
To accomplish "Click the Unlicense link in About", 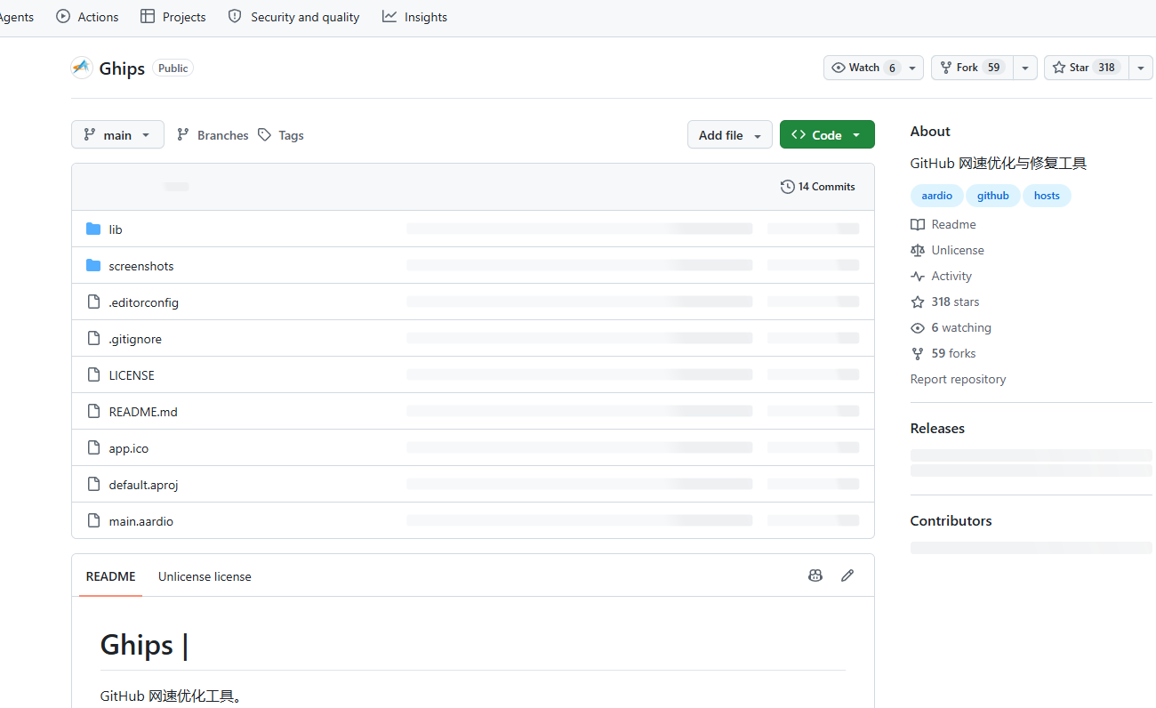I will [958, 251].
